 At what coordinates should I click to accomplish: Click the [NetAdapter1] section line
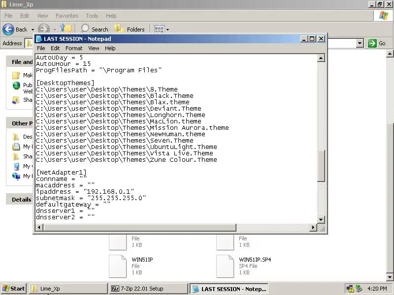coord(61,173)
